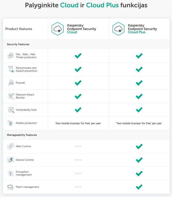Click the grey dash in Patch management row

click(78, 187)
